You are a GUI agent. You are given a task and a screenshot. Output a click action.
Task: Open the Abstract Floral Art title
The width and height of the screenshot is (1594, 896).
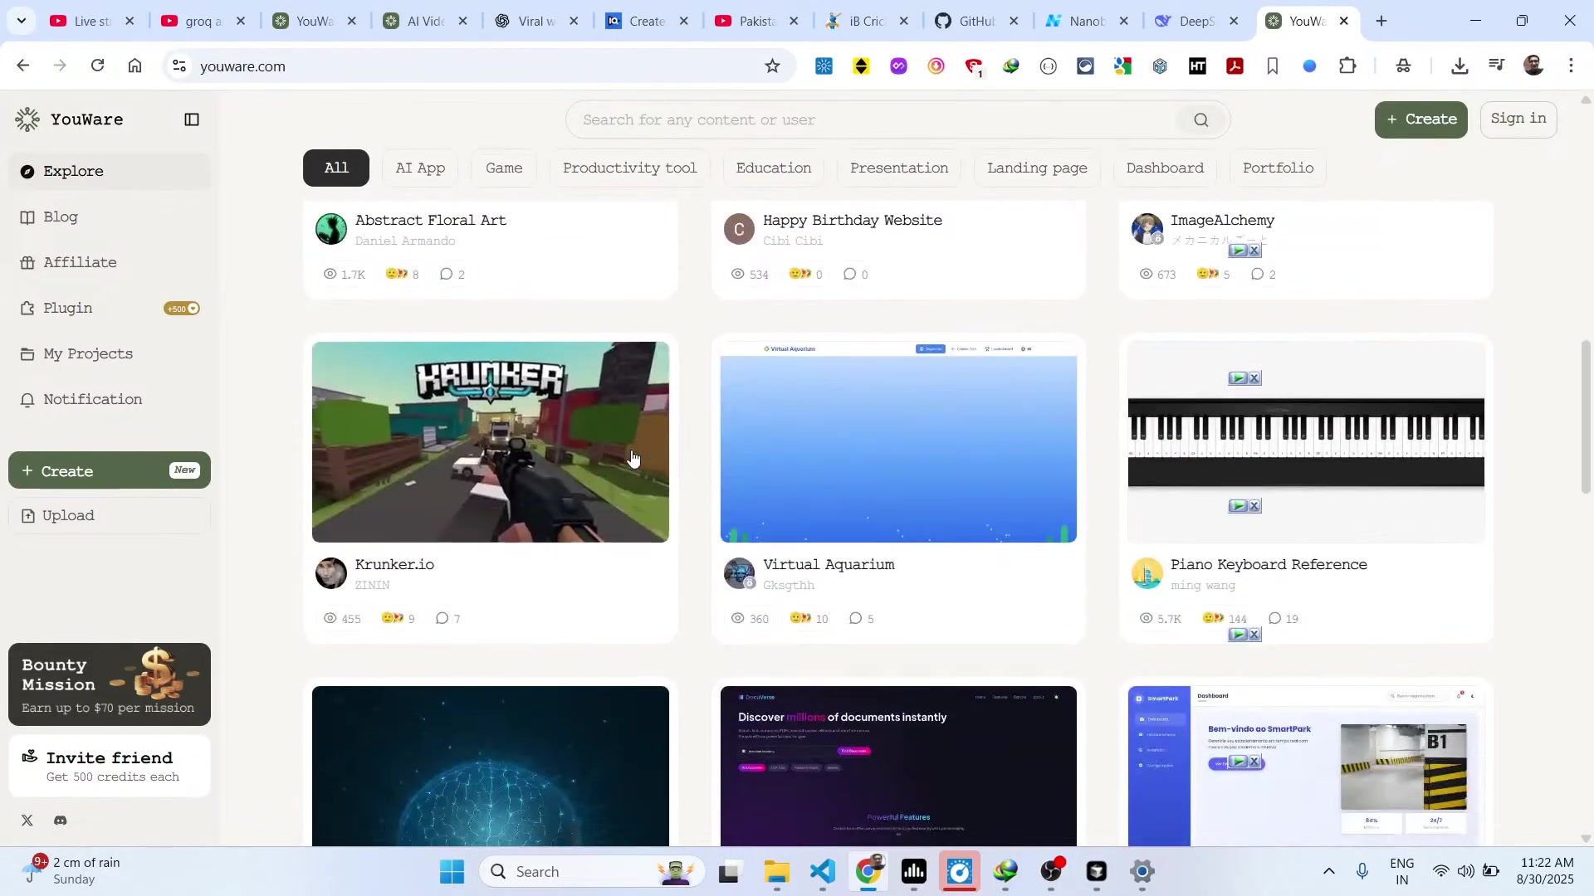click(x=431, y=220)
